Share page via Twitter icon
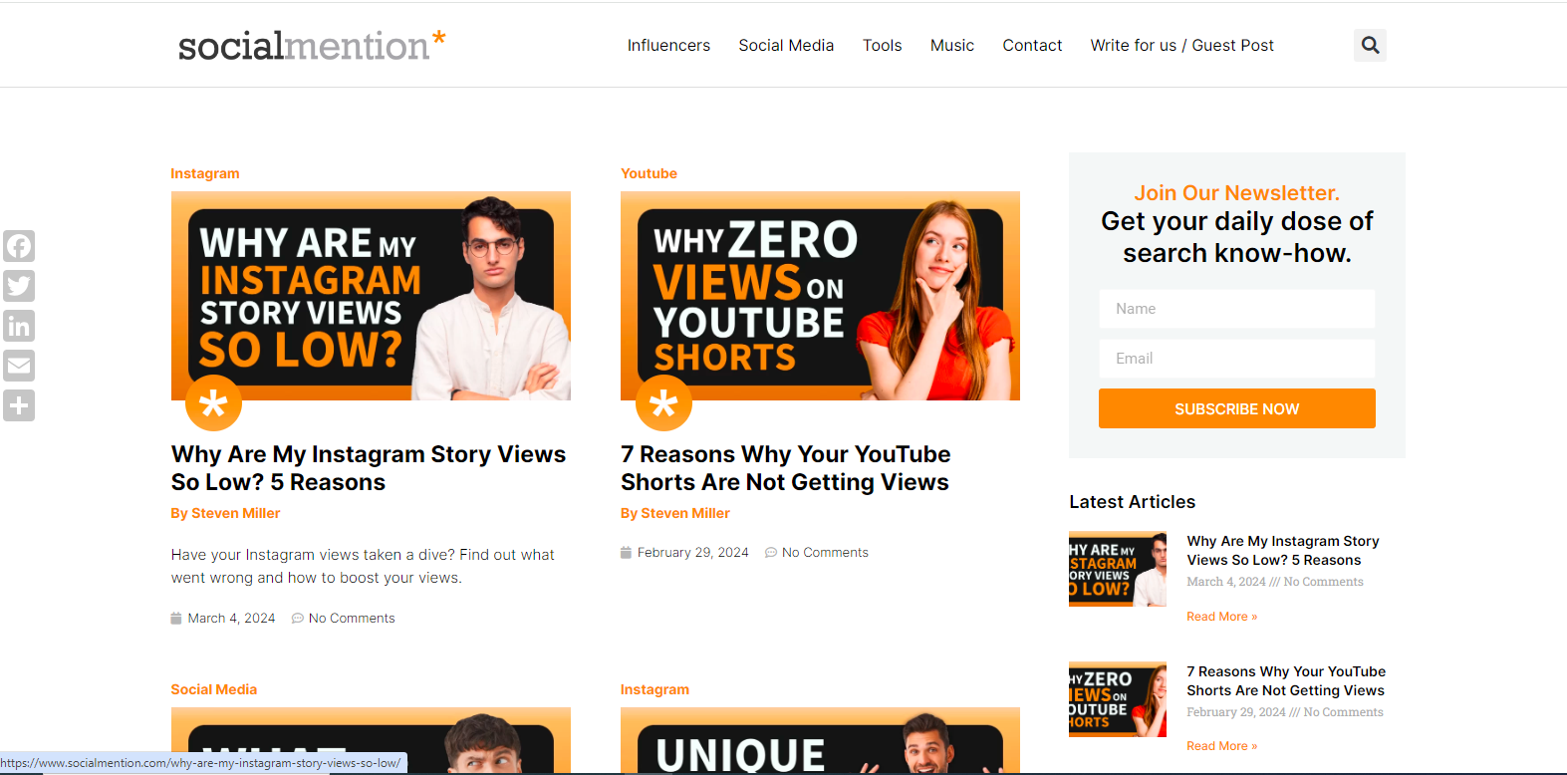The width and height of the screenshot is (1567, 775). (19, 286)
